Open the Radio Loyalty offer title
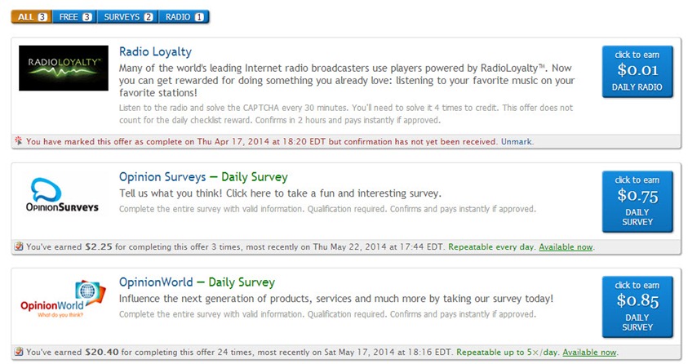The width and height of the screenshot is (688, 364). [x=155, y=51]
